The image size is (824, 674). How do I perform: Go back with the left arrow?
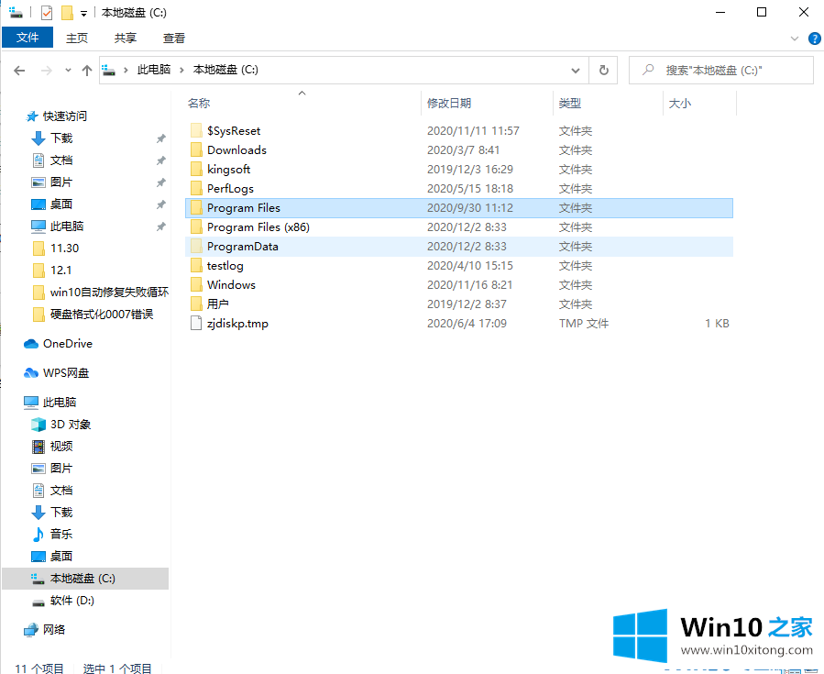(19, 70)
